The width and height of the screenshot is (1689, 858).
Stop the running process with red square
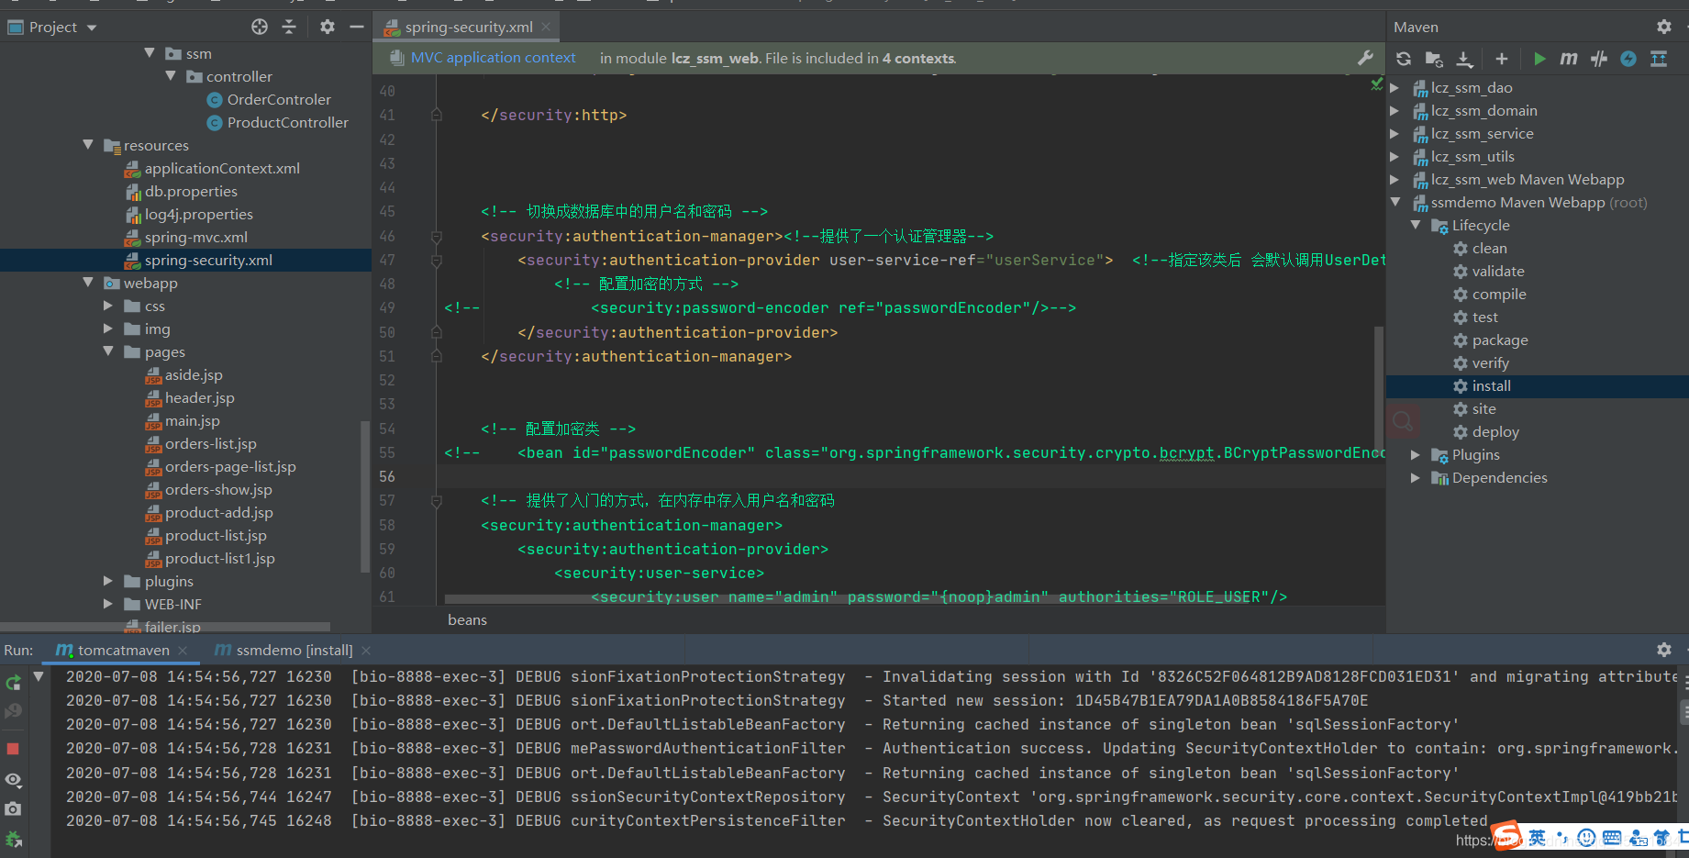[13, 749]
